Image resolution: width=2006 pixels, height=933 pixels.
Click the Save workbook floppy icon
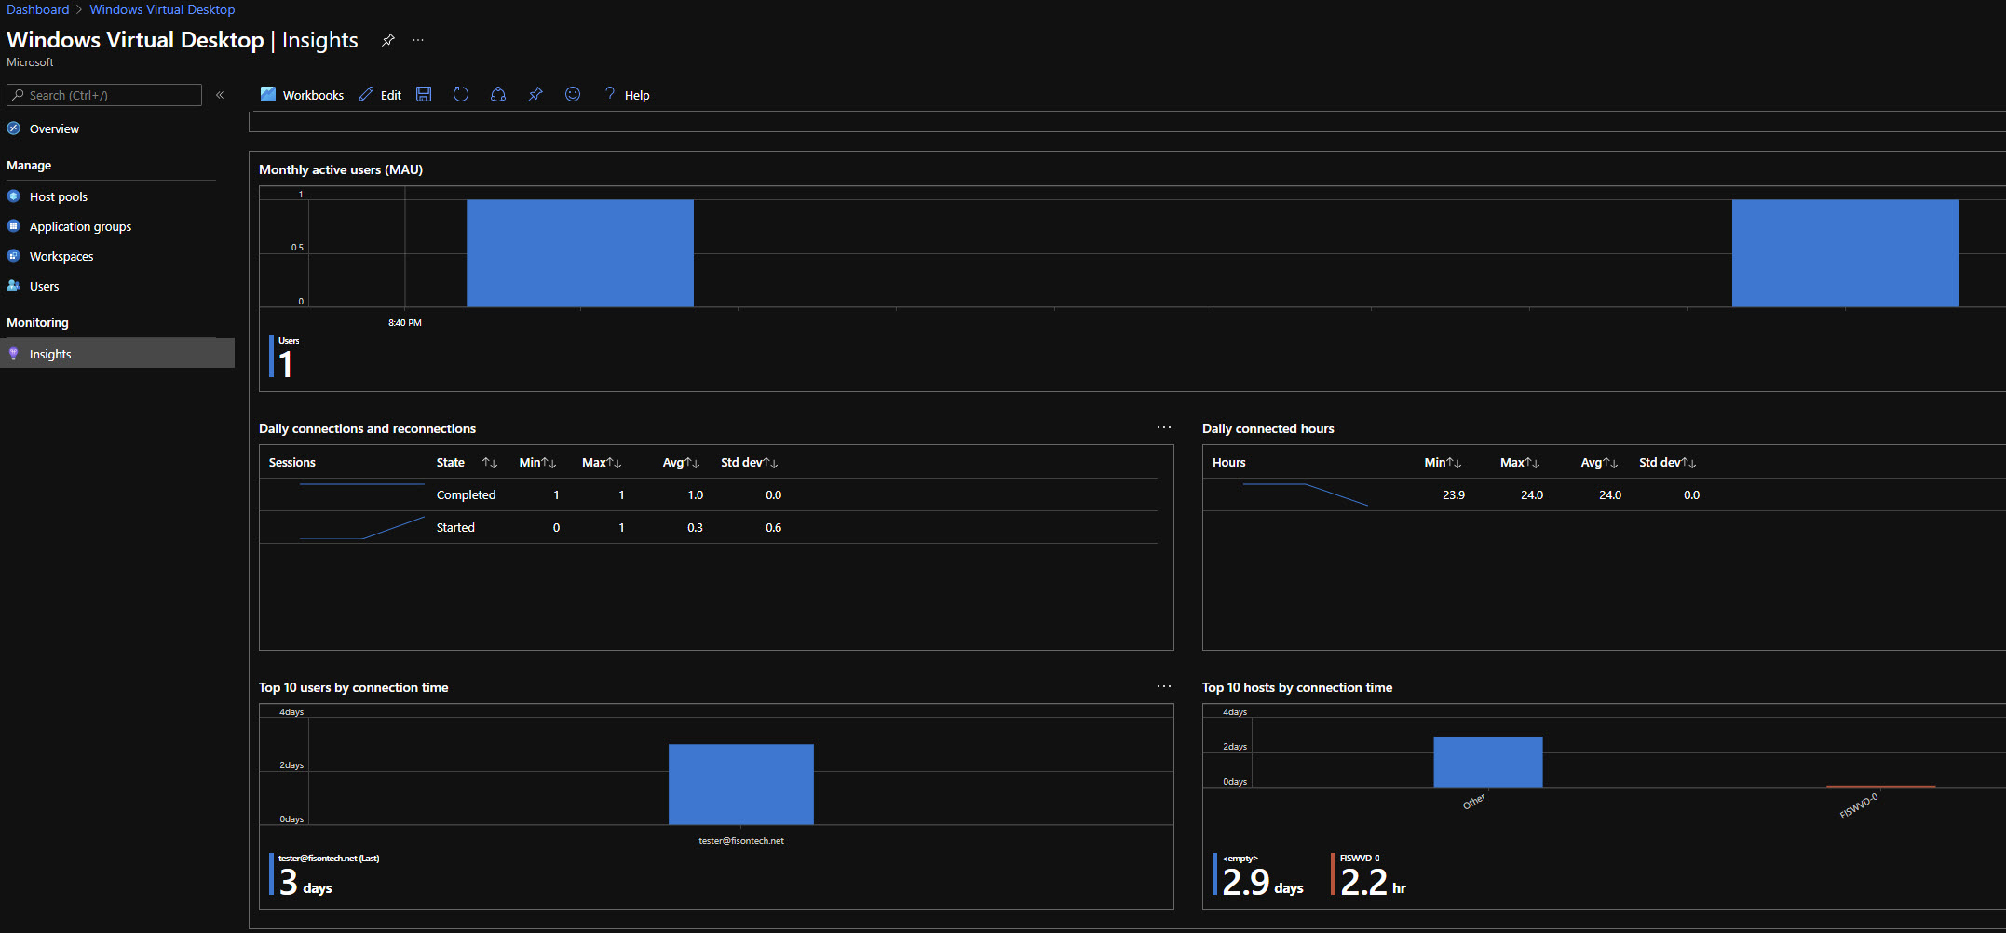click(424, 94)
